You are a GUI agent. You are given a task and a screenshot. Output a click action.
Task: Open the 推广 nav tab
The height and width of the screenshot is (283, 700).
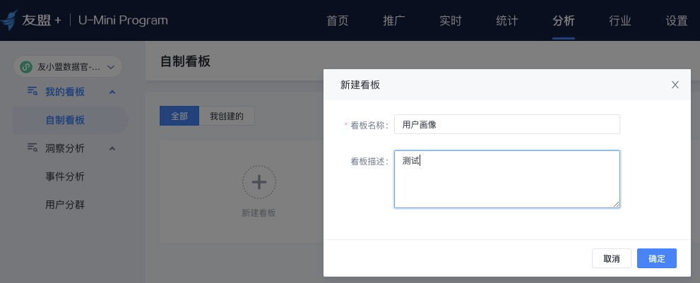point(394,20)
